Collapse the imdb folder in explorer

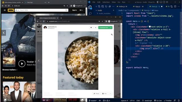point(96,10)
